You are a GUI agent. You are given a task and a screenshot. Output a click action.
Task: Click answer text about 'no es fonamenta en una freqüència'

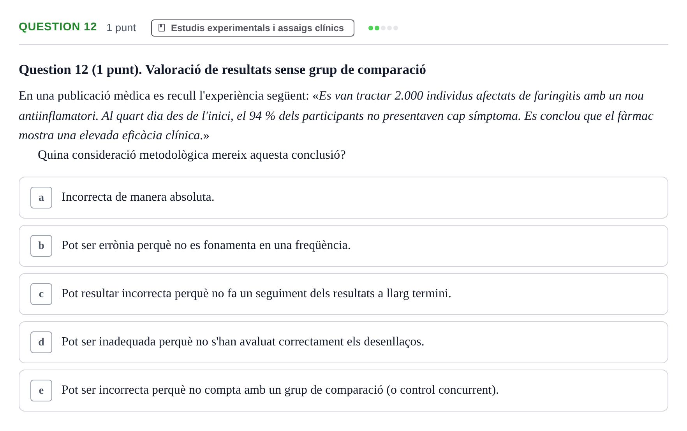tap(206, 245)
